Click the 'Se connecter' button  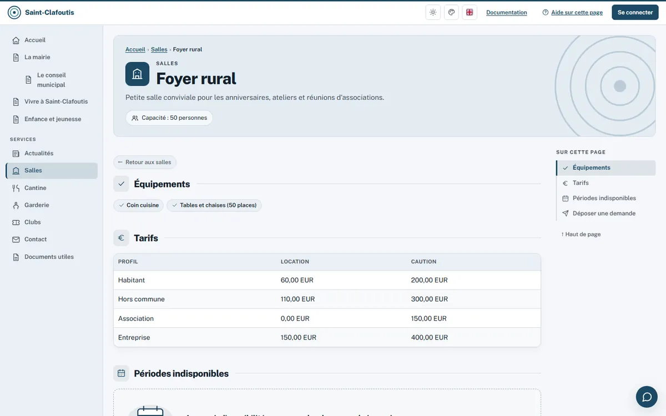coord(635,13)
